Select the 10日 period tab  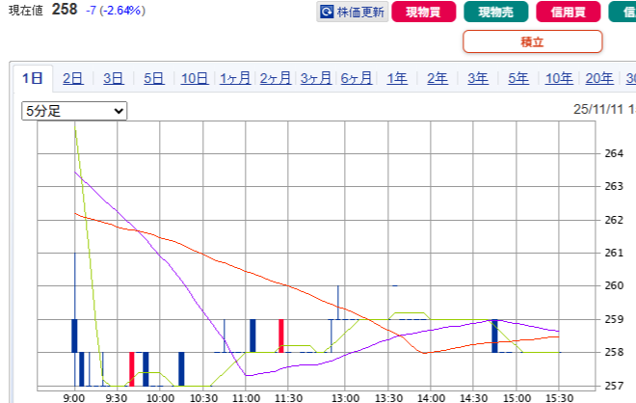195,79
